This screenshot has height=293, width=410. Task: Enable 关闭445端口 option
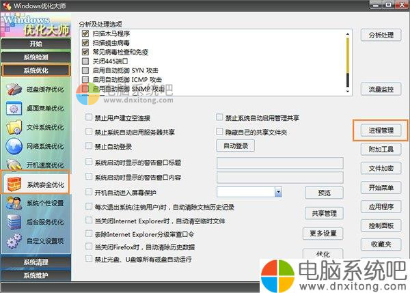click(85, 61)
